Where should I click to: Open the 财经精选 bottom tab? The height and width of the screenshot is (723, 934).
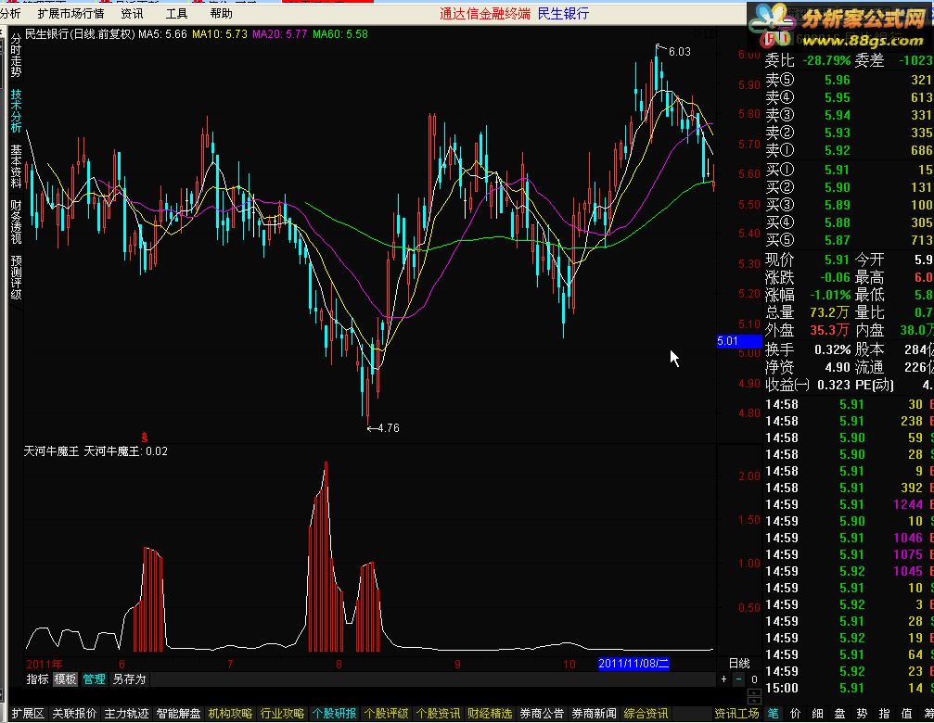tap(490, 714)
